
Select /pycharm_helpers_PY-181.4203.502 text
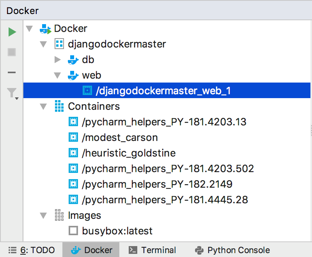(168, 169)
